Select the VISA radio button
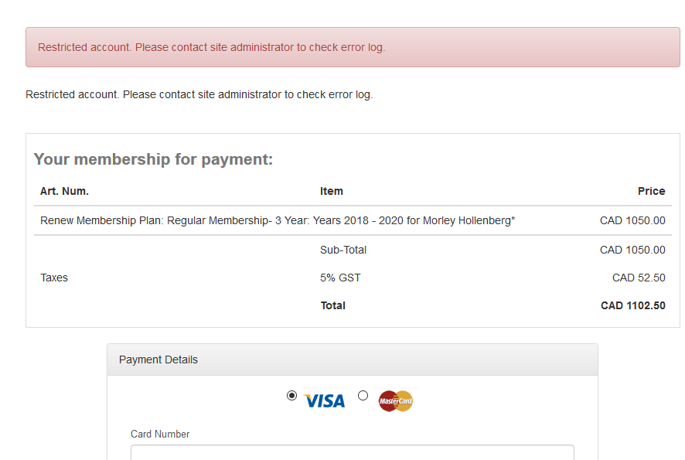 click(291, 396)
